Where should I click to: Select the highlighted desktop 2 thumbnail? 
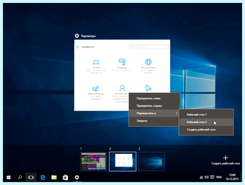point(122,162)
